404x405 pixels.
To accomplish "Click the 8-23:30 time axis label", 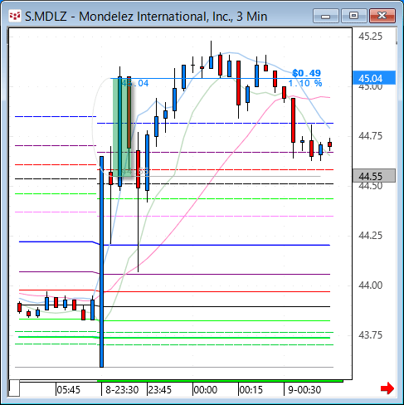I will tap(122, 390).
